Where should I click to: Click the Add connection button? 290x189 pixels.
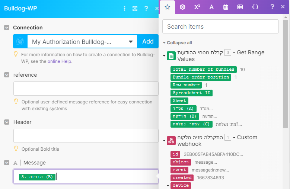coord(148,41)
